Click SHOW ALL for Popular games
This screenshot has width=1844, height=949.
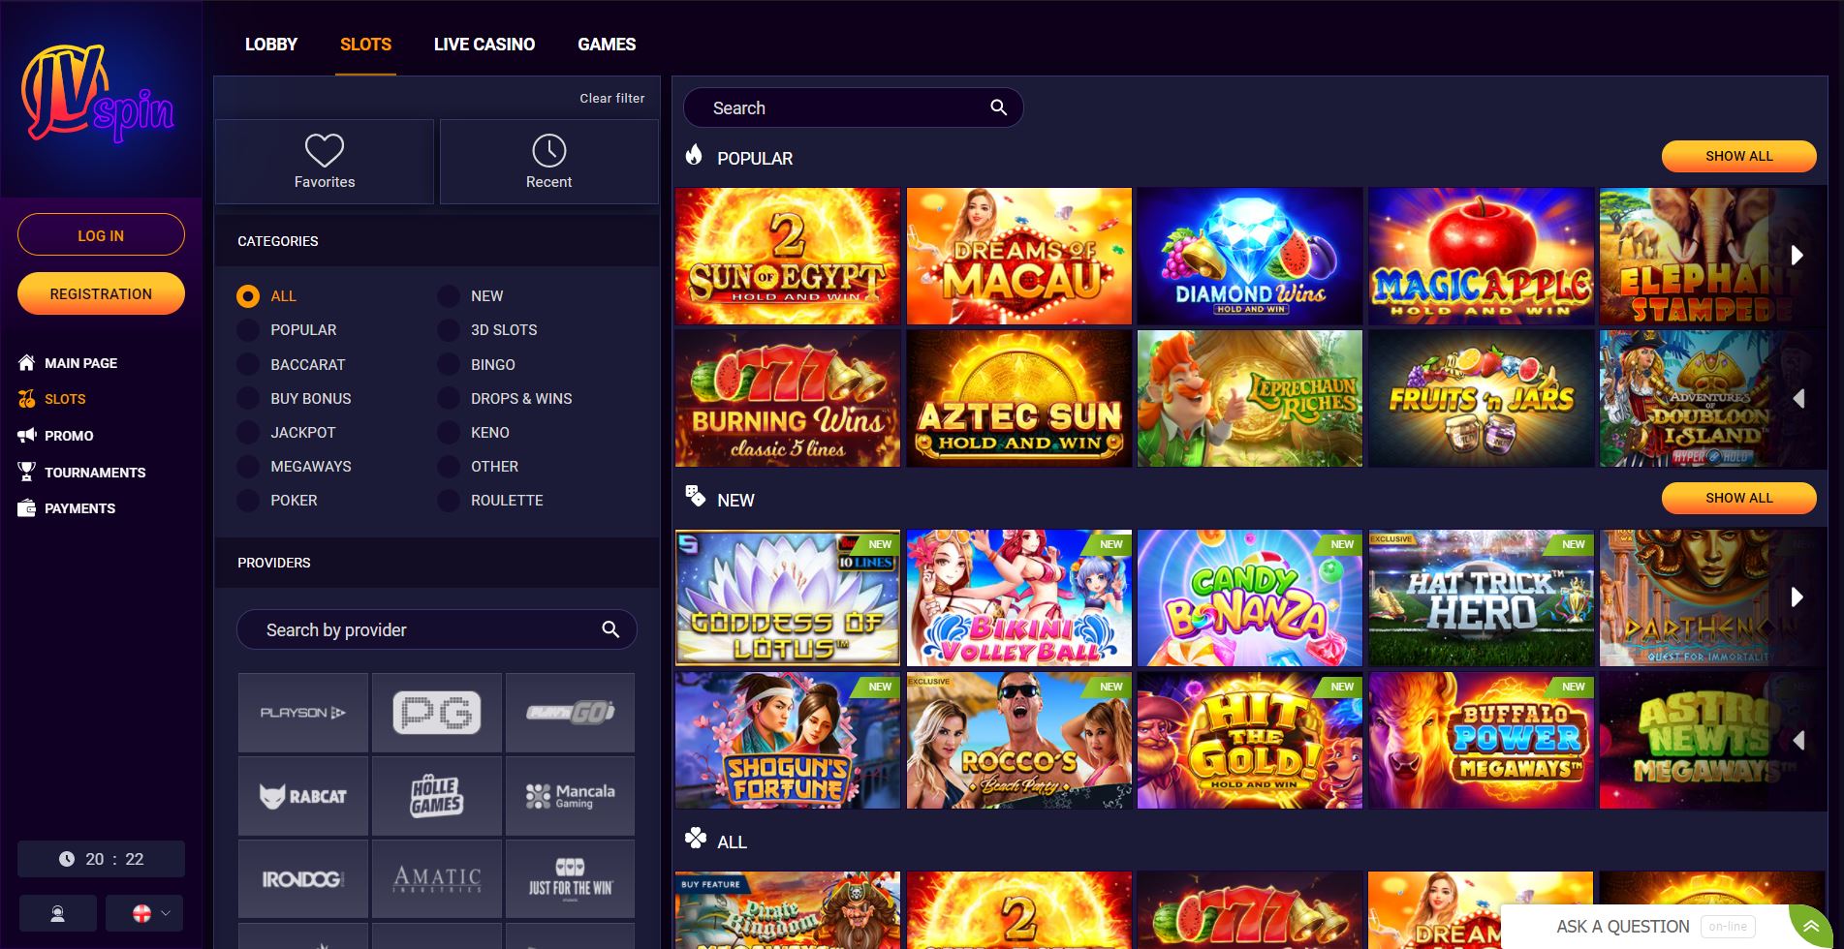(x=1739, y=156)
